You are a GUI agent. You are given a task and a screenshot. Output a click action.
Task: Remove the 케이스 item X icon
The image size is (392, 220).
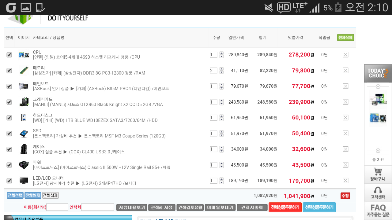[345, 149]
